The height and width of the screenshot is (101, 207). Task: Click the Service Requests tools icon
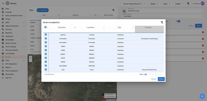click(x=3, y=71)
